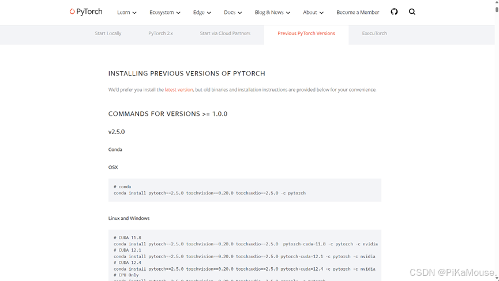Expand the Docs menu chevron
Image resolution: width=499 pixels, height=281 pixels.
point(239,13)
